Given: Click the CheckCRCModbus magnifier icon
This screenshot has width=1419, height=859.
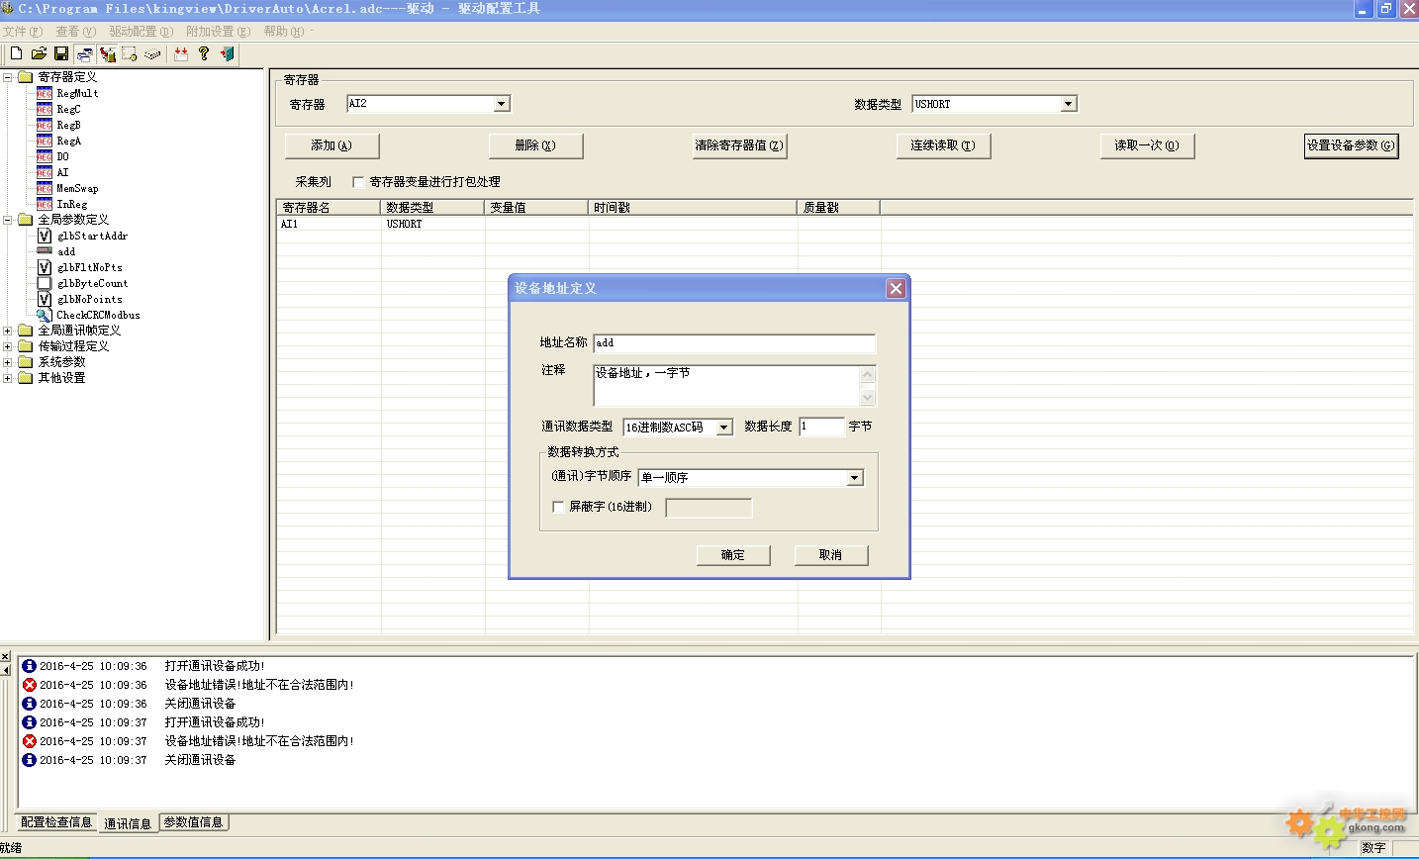Looking at the screenshot, I should tap(45, 315).
